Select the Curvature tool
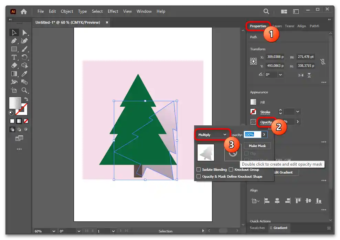 point(24,41)
